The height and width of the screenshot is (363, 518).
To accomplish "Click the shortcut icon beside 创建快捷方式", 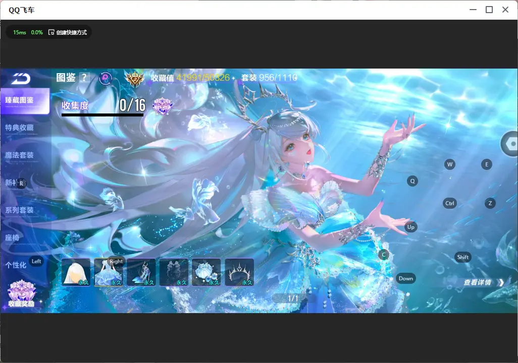I will pos(51,32).
